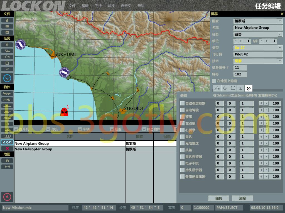Increase the 总数 total count with right arrow
Viewport: 285px width, 213px height.
(x=267, y=41)
